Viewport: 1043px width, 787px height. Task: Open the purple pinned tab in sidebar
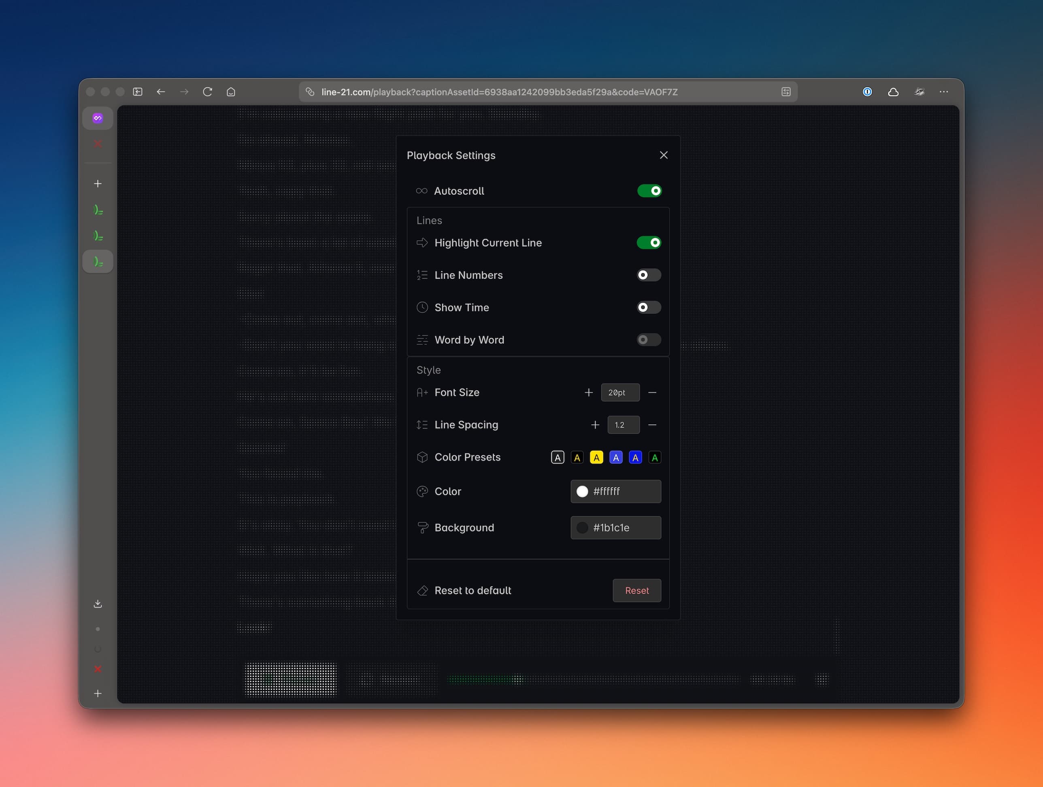[98, 118]
